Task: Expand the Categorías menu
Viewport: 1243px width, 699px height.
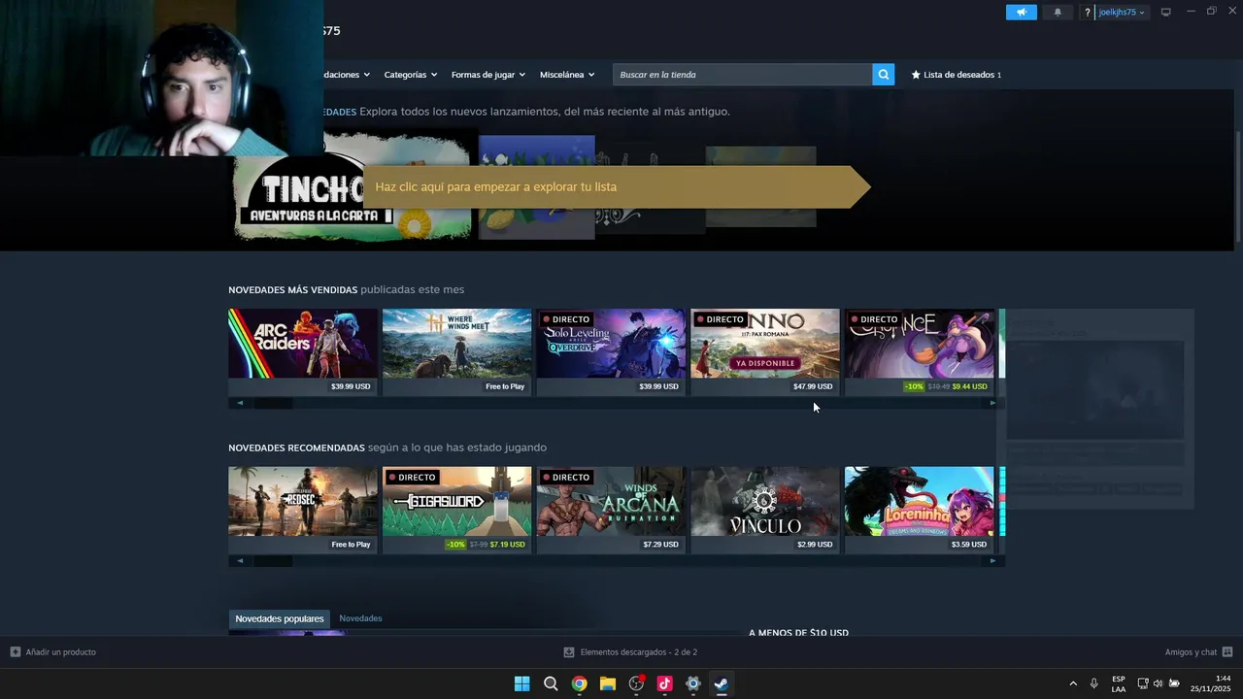Action: click(x=410, y=75)
